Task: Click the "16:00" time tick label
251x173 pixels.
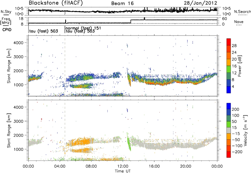Action: 154,166
